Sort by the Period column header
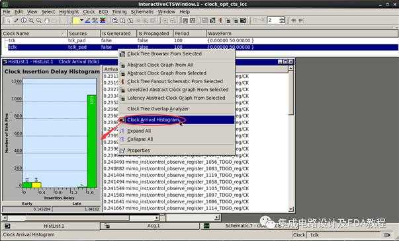 click(x=190, y=34)
